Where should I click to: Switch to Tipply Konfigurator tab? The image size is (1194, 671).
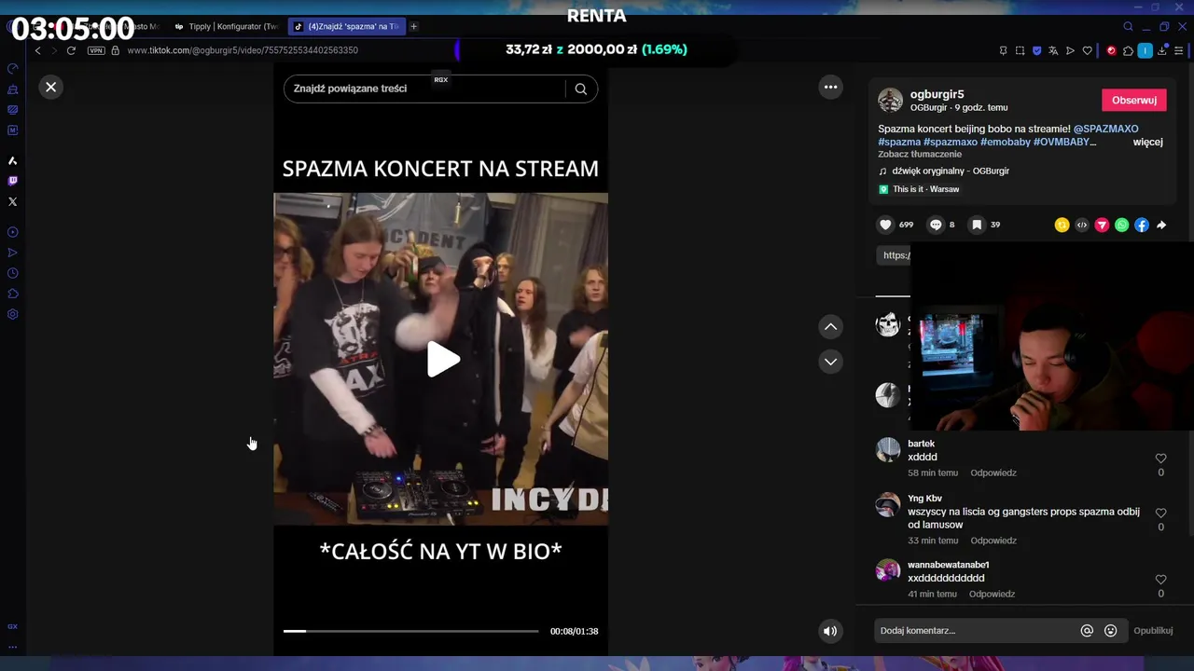(x=227, y=26)
